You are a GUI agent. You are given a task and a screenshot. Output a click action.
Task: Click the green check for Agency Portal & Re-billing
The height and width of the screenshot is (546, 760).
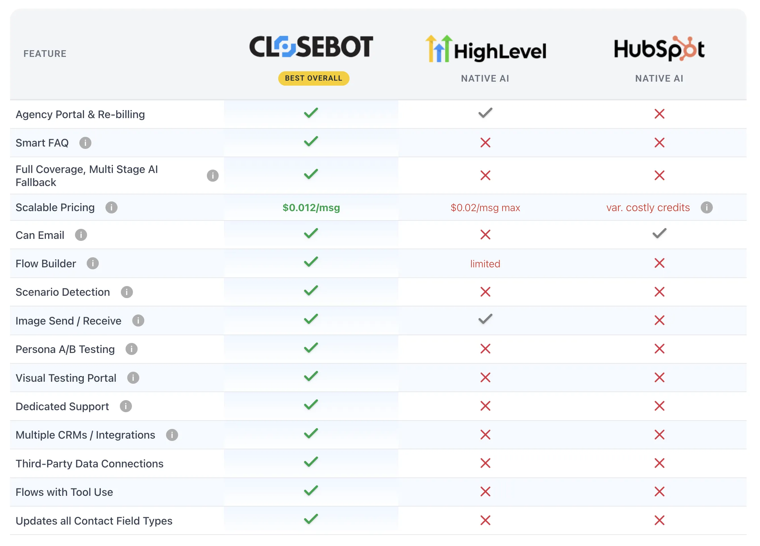[311, 113]
